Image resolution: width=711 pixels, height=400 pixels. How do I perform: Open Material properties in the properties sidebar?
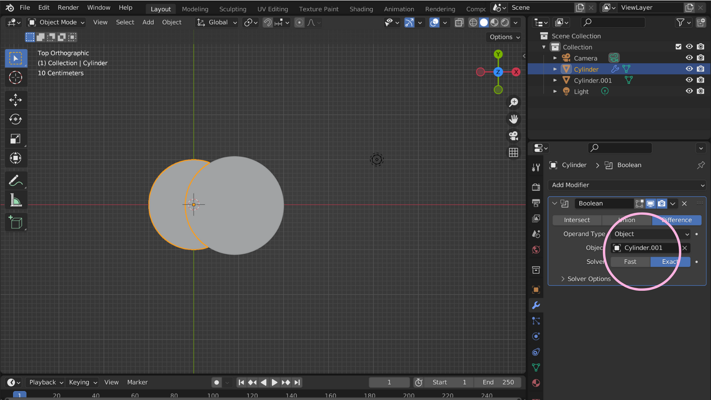pos(536,383)
